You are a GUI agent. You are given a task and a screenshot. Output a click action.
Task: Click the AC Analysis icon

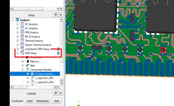click(22, 28)
